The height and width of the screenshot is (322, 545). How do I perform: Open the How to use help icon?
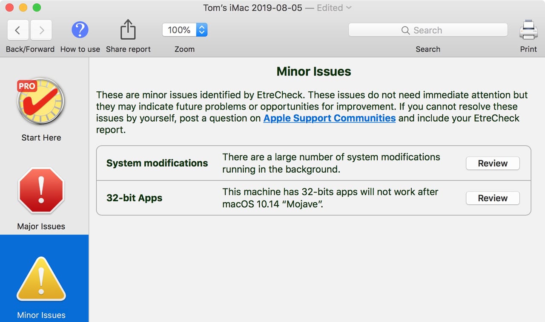click(80, 30)
